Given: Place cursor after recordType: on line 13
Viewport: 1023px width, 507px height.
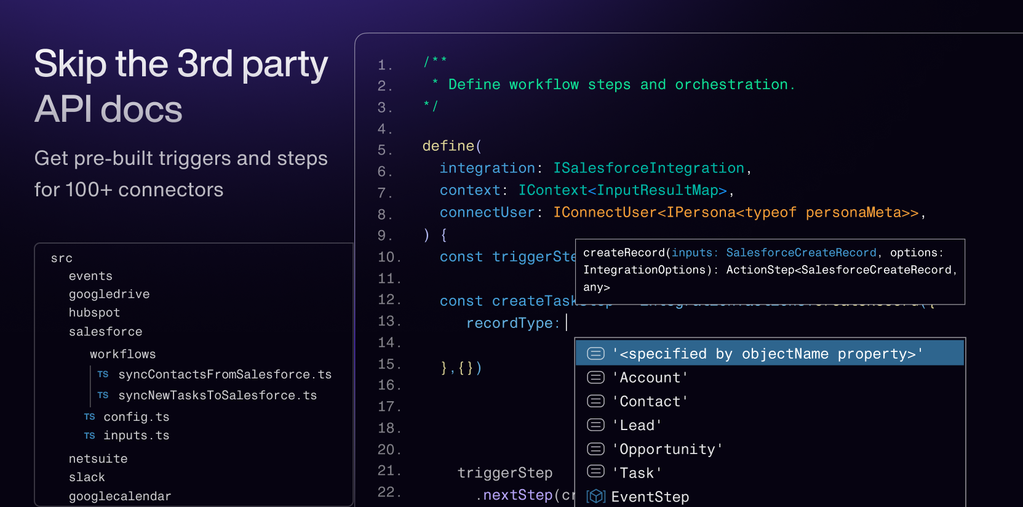Looking at the screenshot, I should pos(567,323).
